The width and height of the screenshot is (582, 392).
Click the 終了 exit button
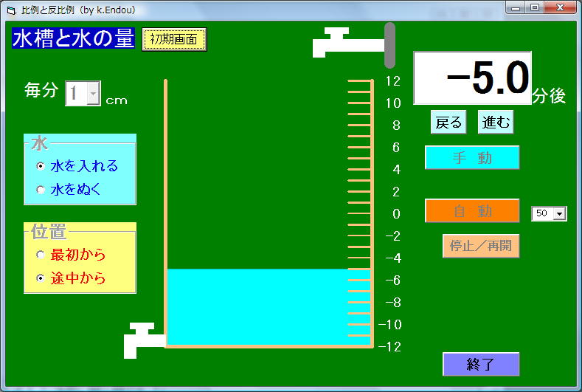click(x=481, y=364)
